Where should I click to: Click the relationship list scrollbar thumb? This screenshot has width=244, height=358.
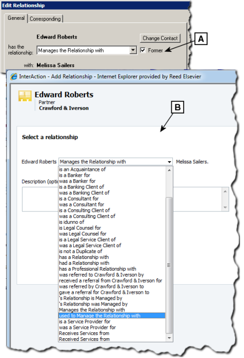(x=169, y=265)
